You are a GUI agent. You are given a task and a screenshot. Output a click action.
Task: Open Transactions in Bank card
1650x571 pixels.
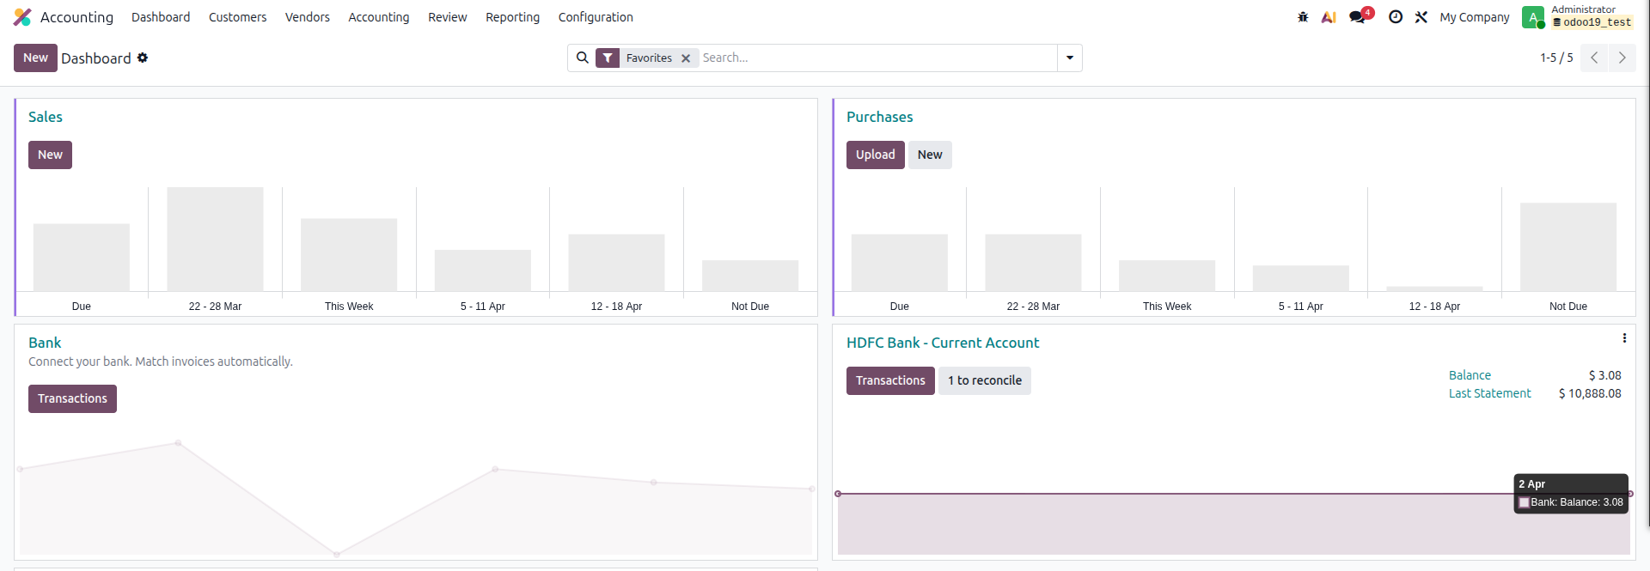click(x=72, y=398)
